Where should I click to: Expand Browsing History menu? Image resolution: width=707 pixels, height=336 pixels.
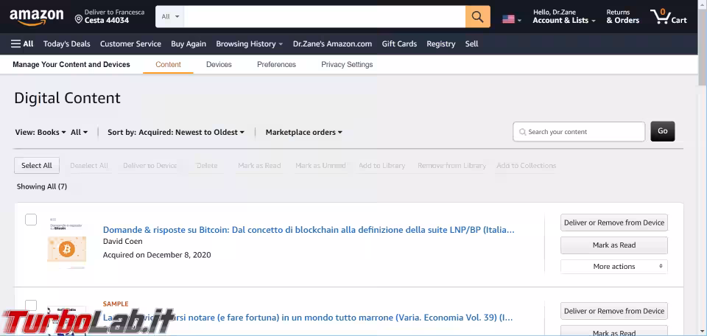250,43
